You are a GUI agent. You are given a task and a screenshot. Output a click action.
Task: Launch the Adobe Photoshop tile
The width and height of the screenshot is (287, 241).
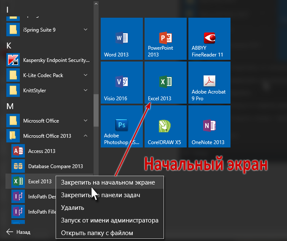(x=122, y=126)
